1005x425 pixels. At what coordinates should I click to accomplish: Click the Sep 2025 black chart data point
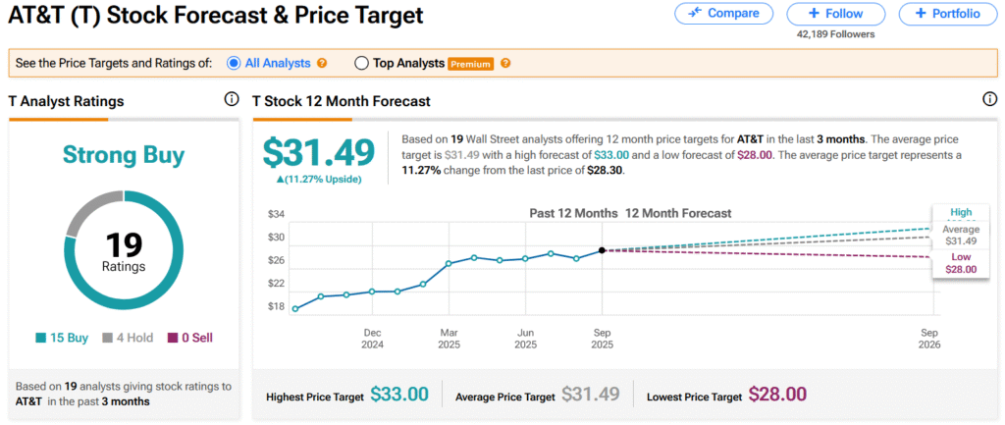tap(602, 250)
